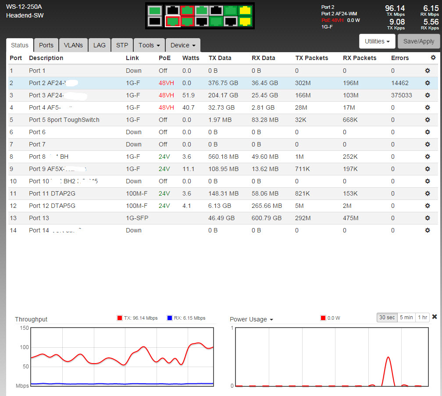Open gear settings for Port 13 row
This screenshot has width=442, height=396.
428,218
